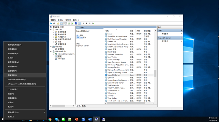219x122 pixels.
Task: Open PowerPoint from the taskbar
Action: coord(77,119)
